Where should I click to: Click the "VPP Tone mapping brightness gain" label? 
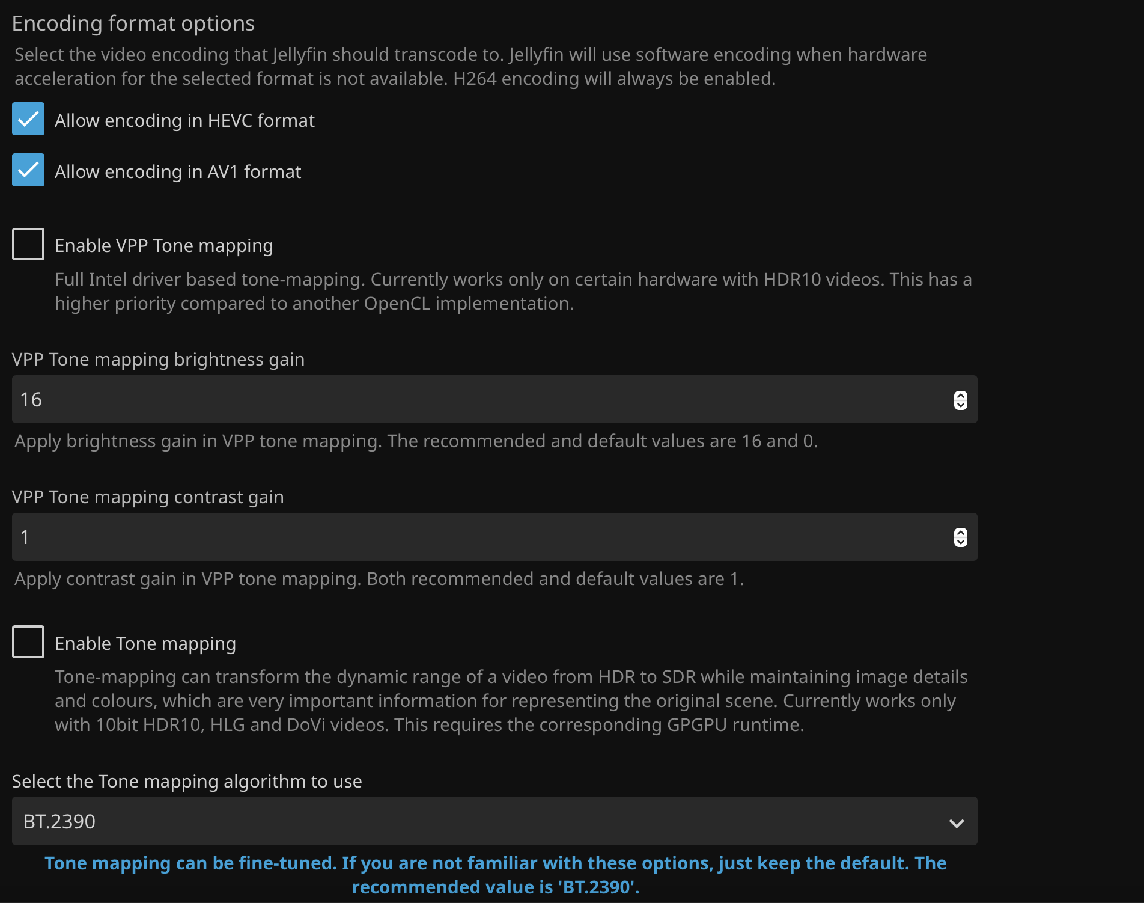tap(158, 360)
